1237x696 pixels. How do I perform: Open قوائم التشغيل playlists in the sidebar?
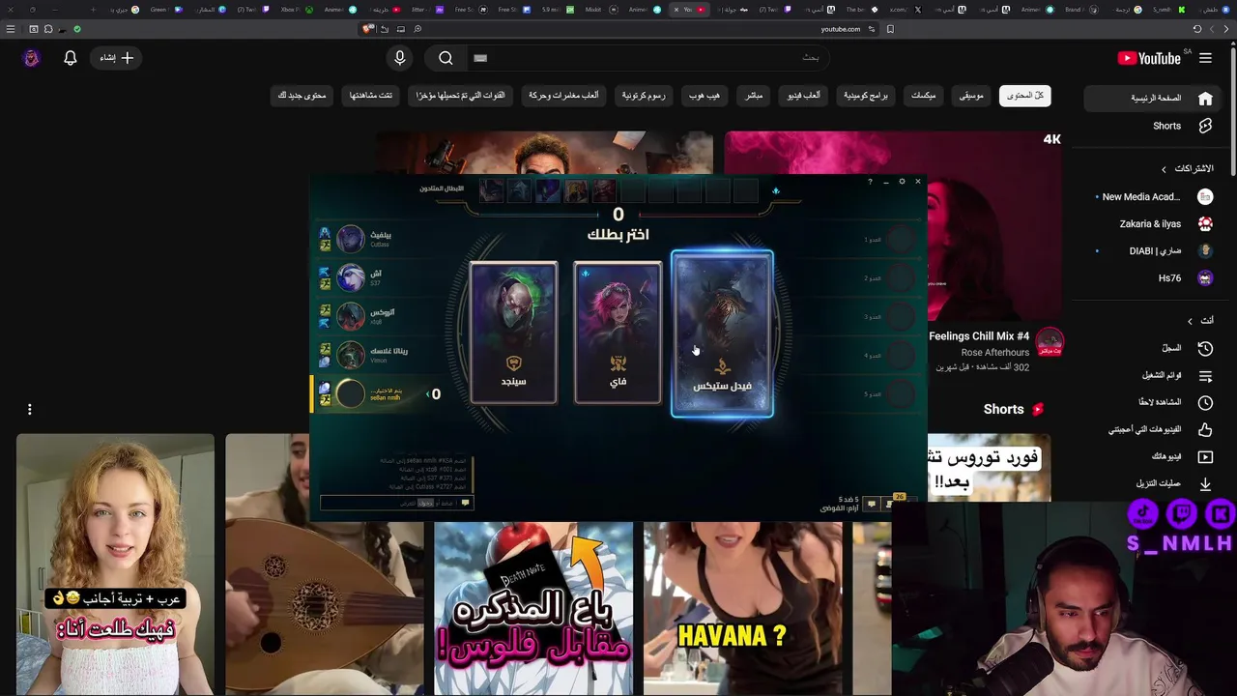tap(1155, 375)
